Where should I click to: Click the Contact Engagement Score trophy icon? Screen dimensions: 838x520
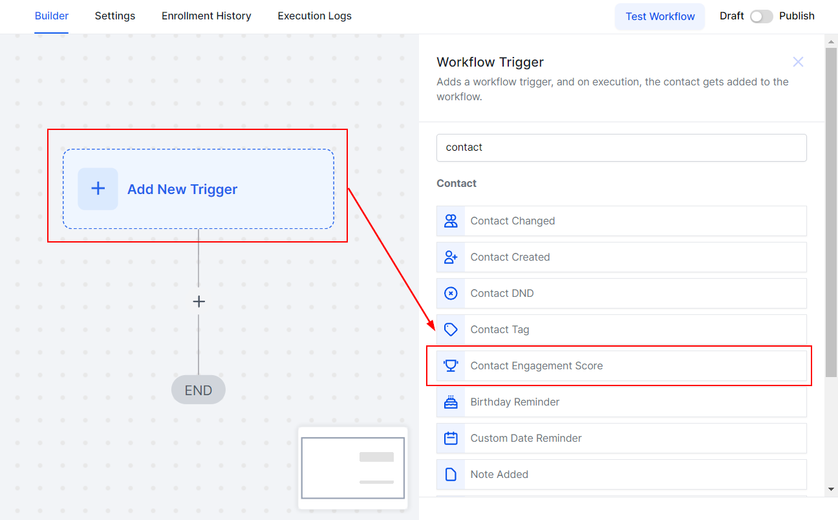tap(451, 366)
